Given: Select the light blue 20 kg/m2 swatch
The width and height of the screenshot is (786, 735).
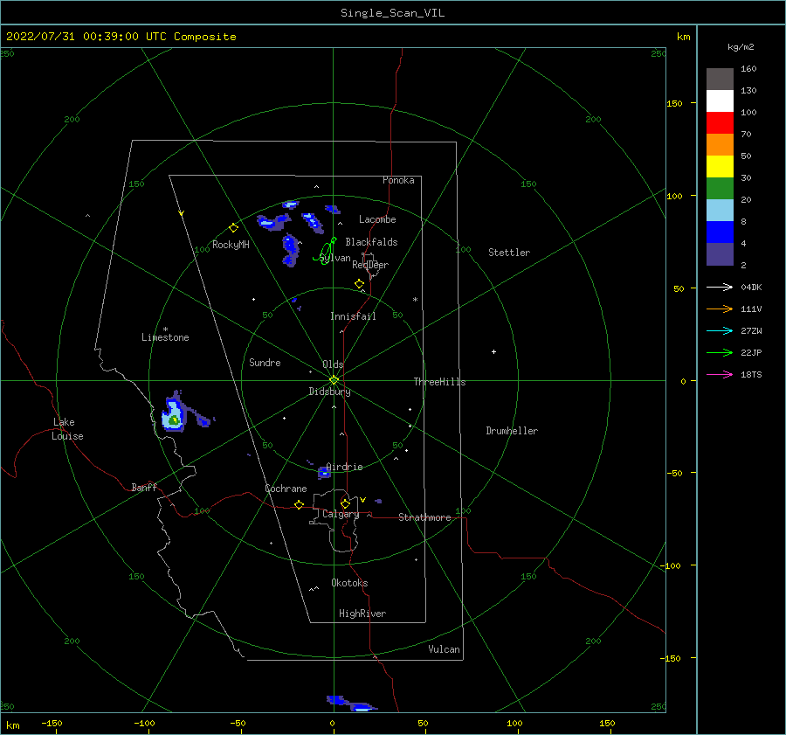Looking at the screenshot, I should pos(720,211).
